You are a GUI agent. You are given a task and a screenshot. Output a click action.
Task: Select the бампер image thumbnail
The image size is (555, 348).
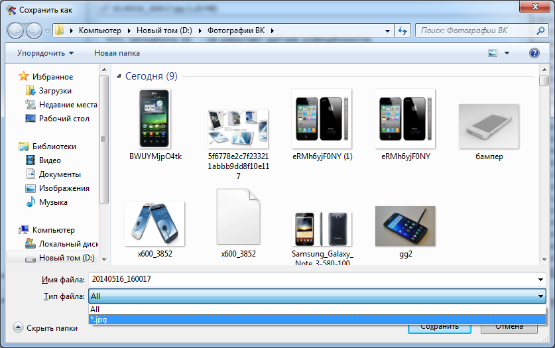click(x=489, y=126)
